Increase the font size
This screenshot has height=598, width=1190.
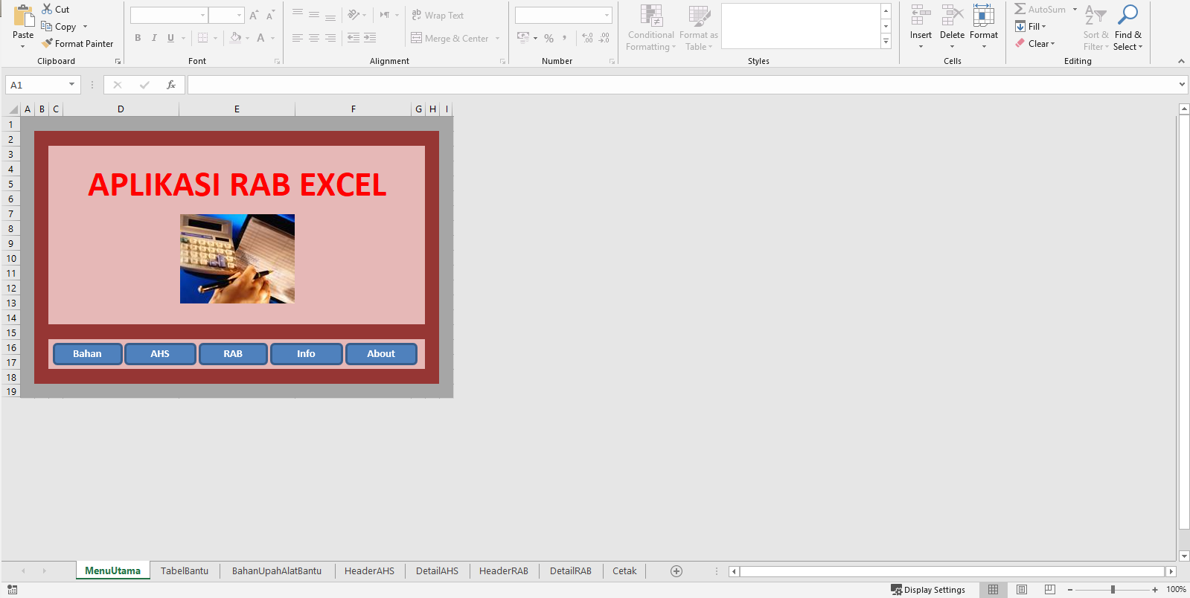(254, 15)
